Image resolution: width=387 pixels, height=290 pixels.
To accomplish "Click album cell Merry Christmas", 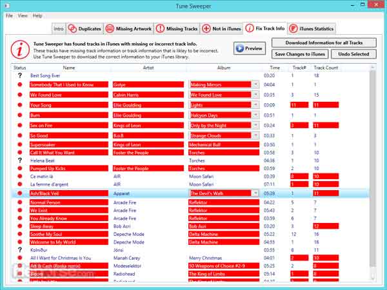I will click(205, 258).
